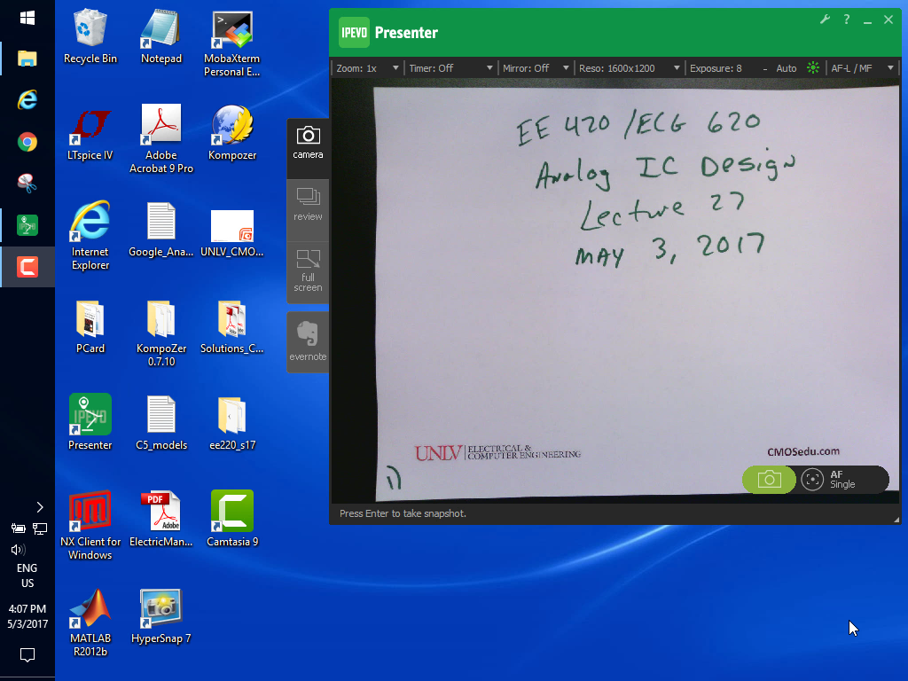Open the Timer Off dropdown
Screen dimensions: 908x681
(x=450, y=68)
